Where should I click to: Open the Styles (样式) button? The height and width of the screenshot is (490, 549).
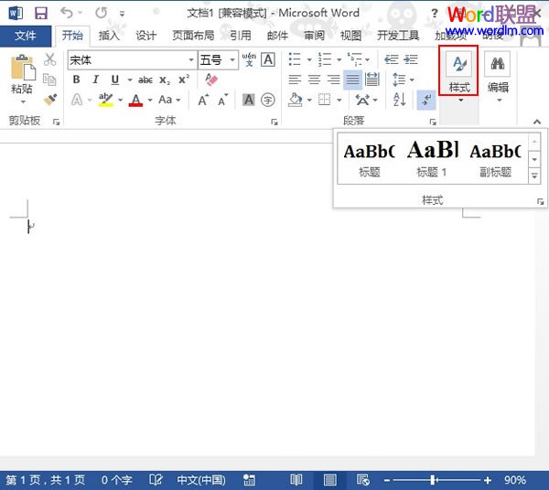(x=459, y=71)
